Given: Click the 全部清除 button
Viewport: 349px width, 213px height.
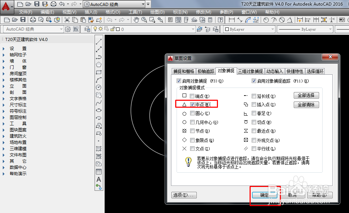Looking at the screenshot, I should pos(306,105).
